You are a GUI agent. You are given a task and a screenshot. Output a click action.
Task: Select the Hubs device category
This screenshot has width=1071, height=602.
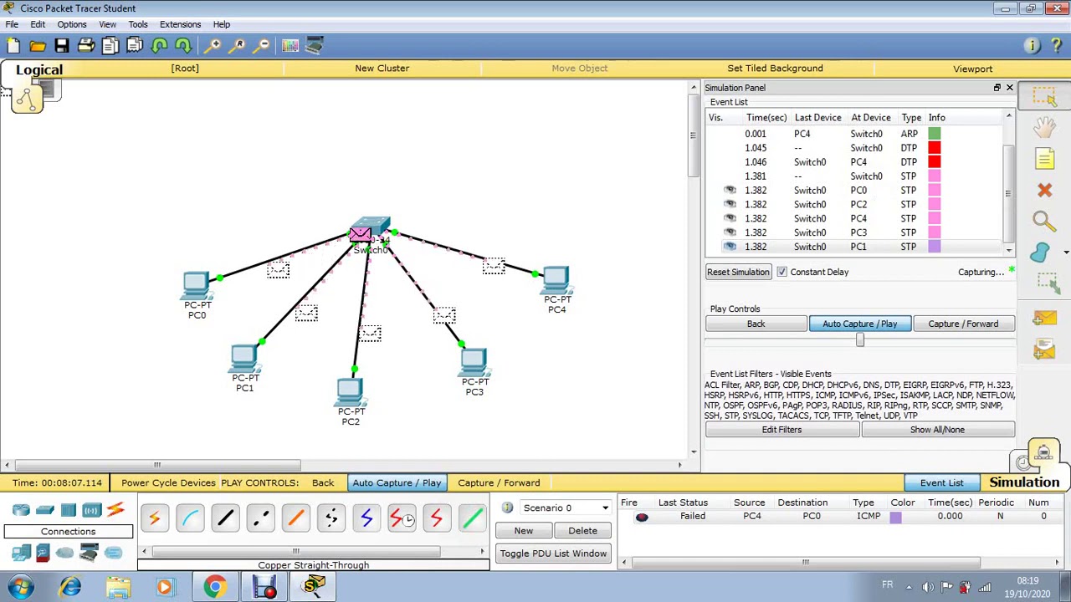(x=69, y=510)
